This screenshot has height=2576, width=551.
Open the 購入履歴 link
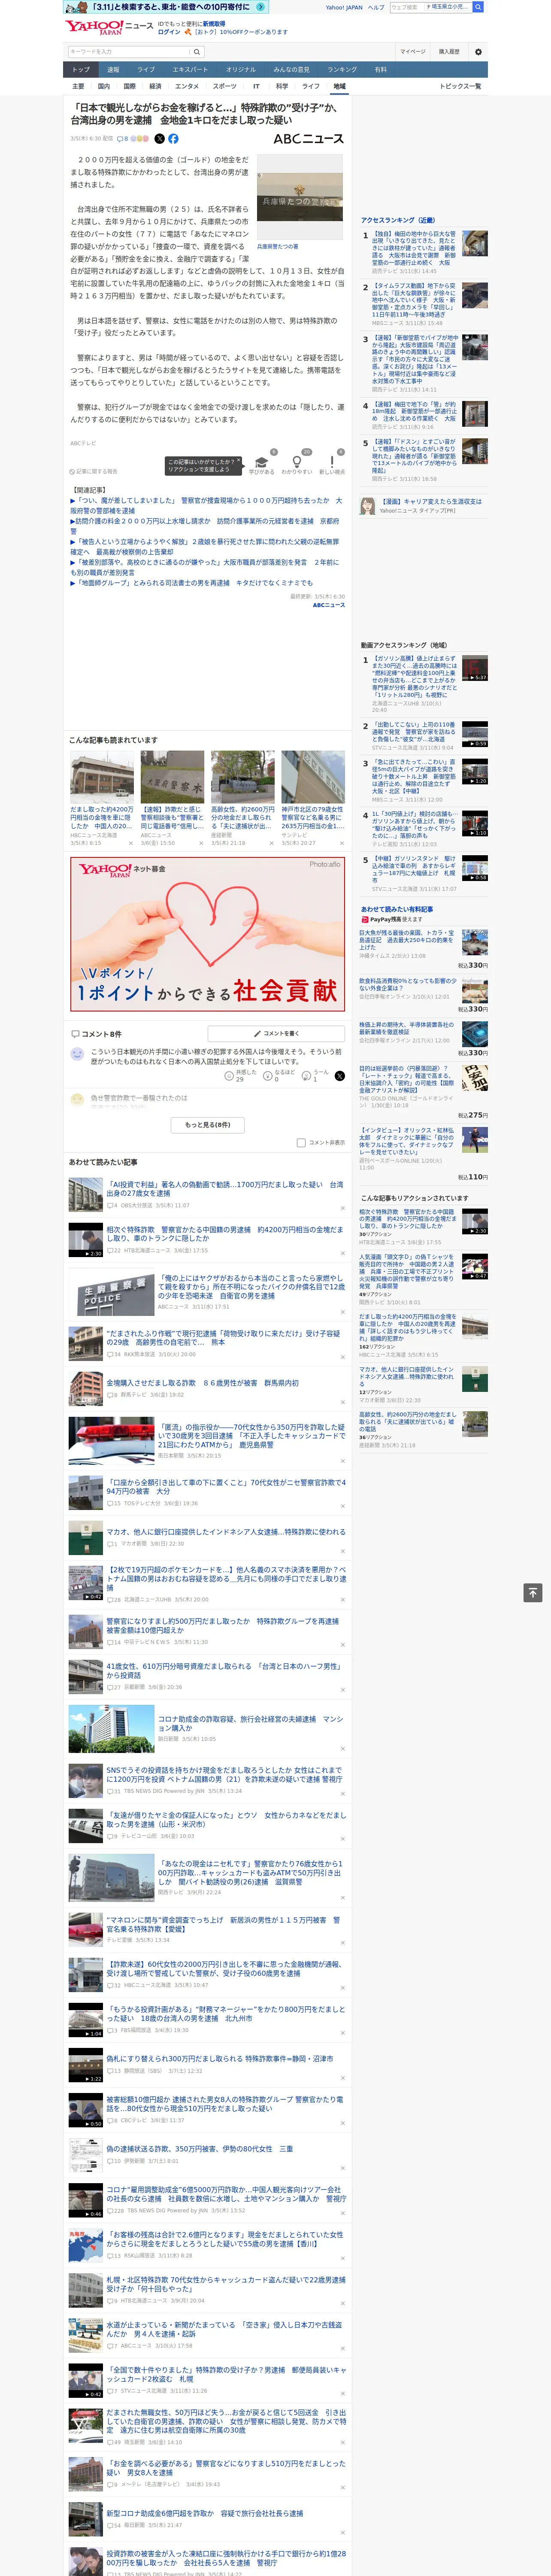coord(449,51)
